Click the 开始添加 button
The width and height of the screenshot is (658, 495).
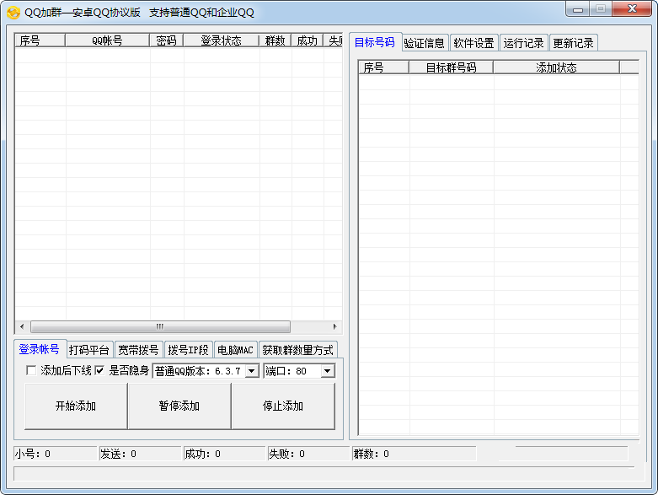76,406
